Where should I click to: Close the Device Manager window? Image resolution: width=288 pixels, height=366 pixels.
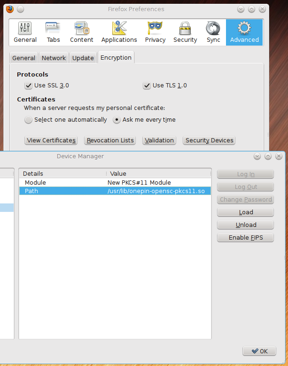[x=279, y=156]
